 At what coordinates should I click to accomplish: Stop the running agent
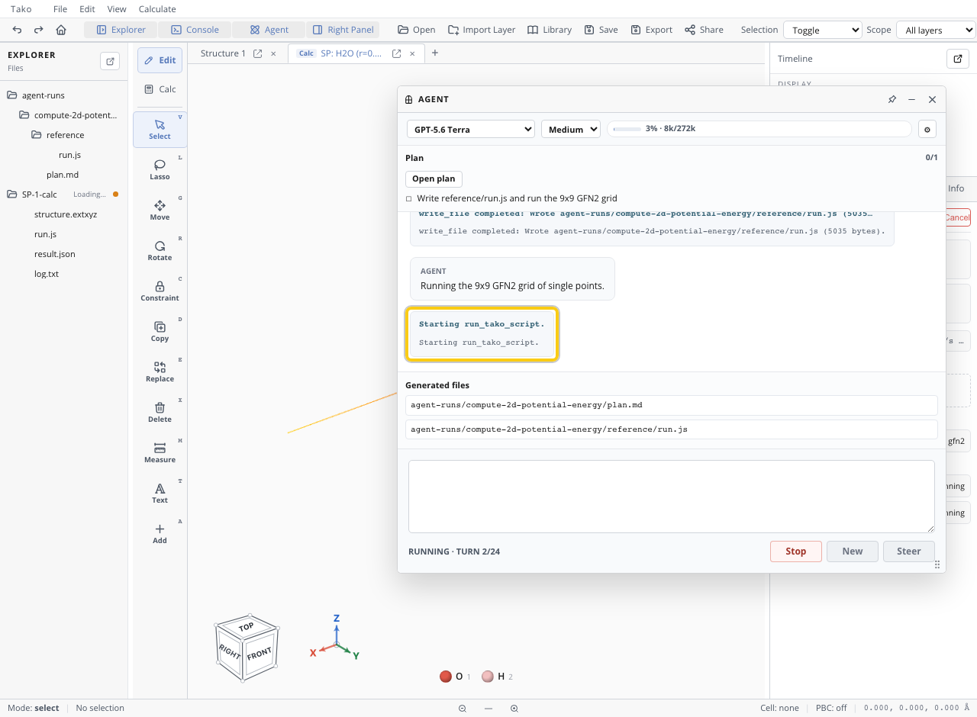796,551
